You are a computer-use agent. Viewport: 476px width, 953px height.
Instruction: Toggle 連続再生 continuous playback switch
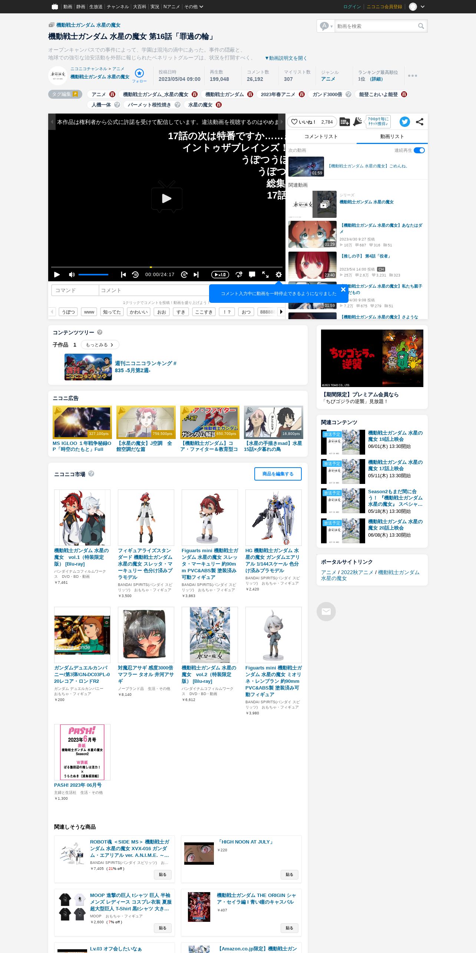(419, 150)
